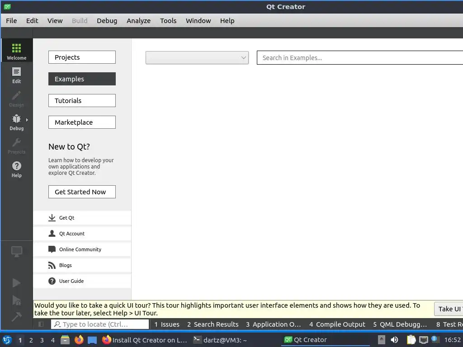The width and height of the screenshot is (463, 347).
Task: Click the disabled Build menu
Action: click(x=80, y=21)
